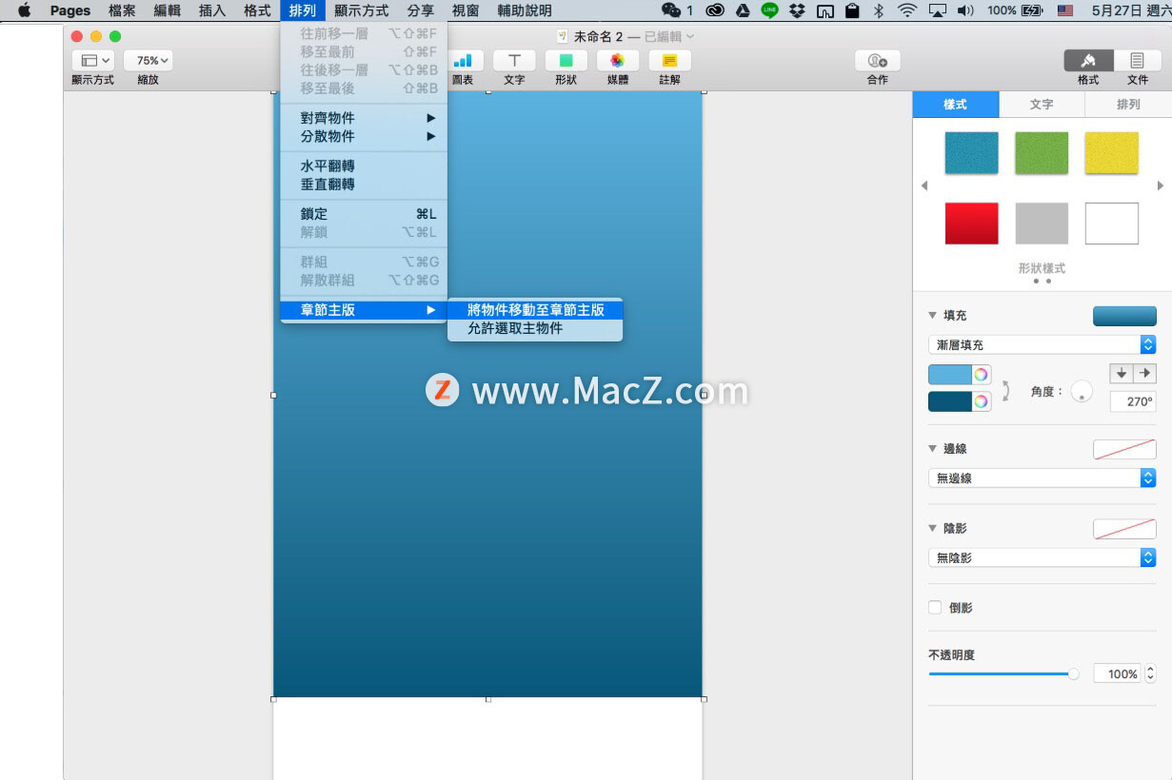Viewport: 1172px width, 780px height.
Task: Select the green textured shape style
Action: (1042, 153)
